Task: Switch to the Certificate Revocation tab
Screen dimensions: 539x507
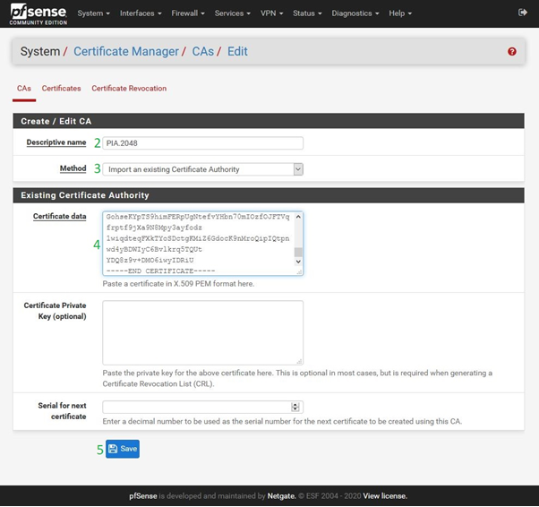Action: [x=129, y=89]
